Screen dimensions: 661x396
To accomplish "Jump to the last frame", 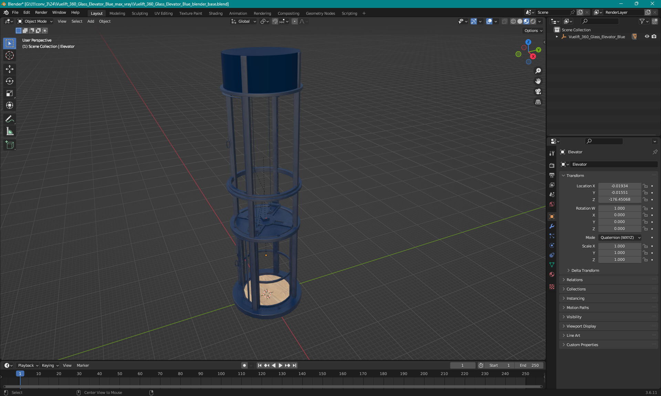I will click(294, 365).
